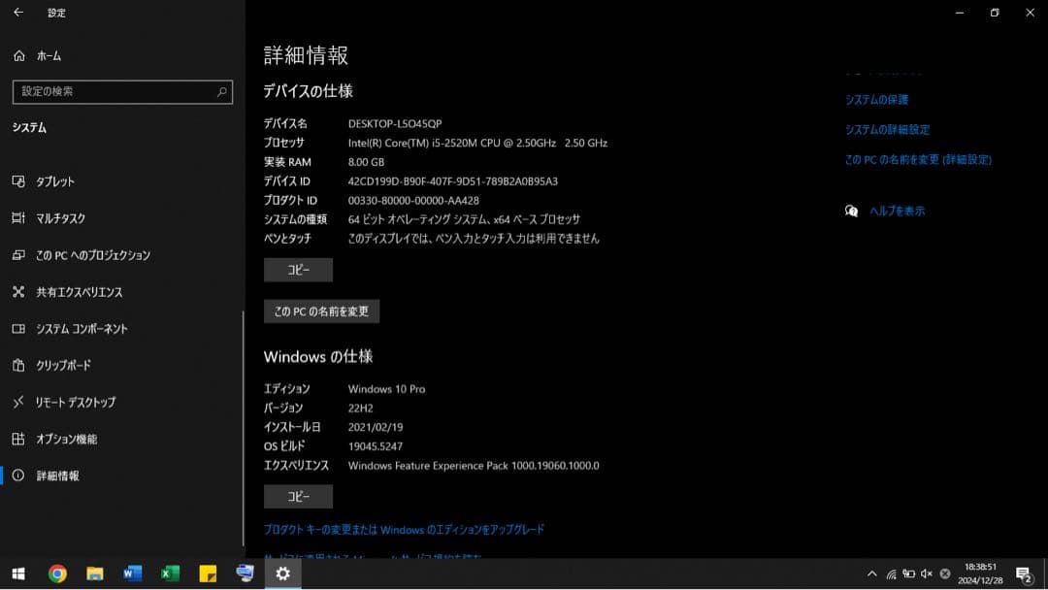Click the この PC の名前を変更 button
This screenshot has height=590, width=1048.
pyautogui.click(x=321, y=311)
